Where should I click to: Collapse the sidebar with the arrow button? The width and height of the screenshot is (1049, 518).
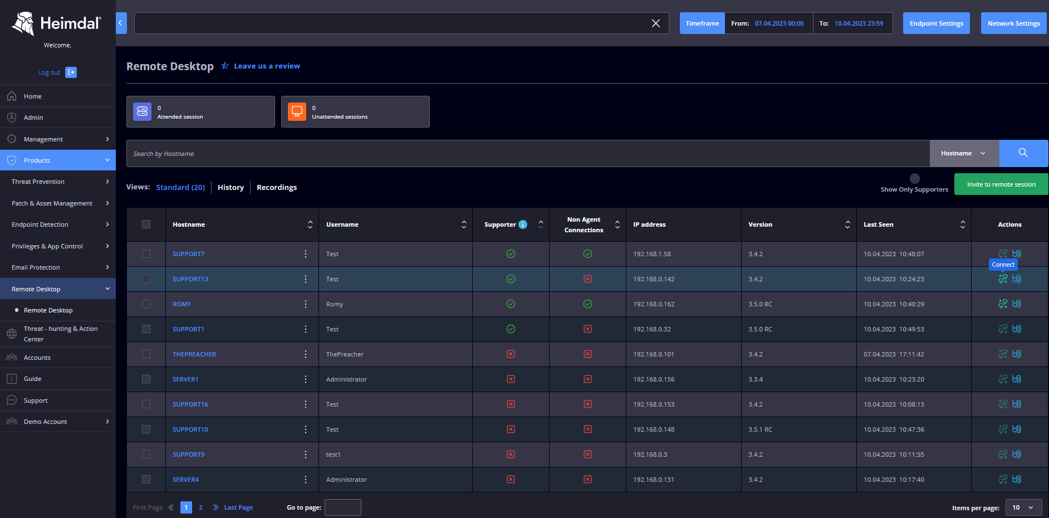pos(121,23)
